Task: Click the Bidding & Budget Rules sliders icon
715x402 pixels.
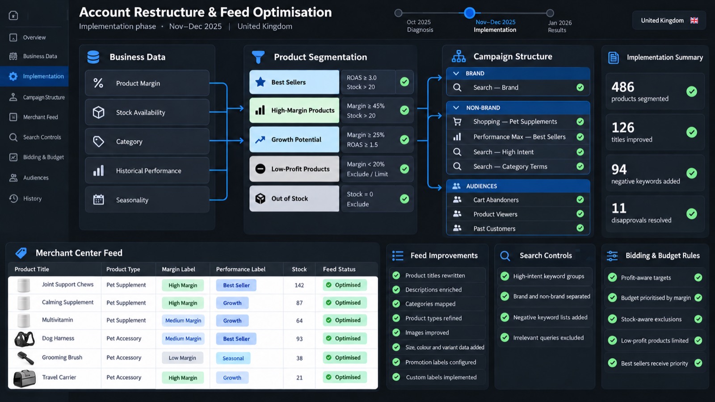Action: tap(612, 255)
